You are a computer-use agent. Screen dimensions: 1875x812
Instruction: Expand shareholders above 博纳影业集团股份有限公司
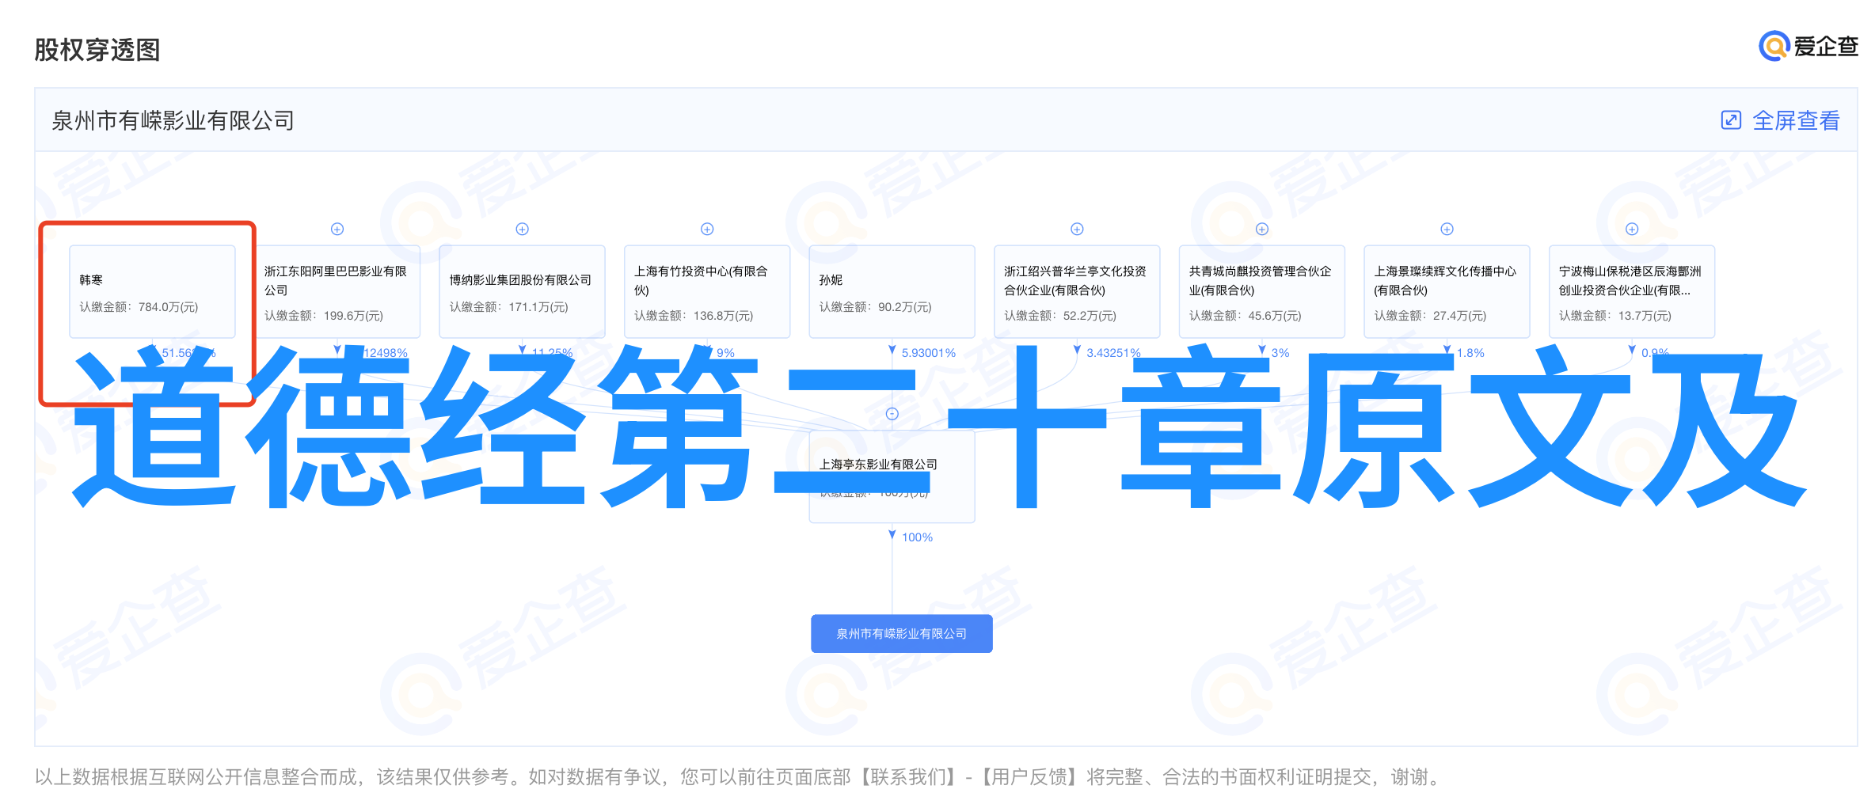click(x=523, y=229)
